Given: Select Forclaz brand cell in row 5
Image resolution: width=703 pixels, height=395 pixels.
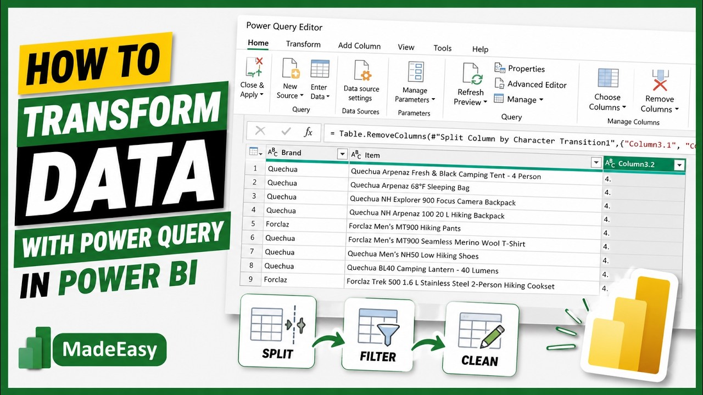Looking at the screenshot, I should click(x=305, y=225).
